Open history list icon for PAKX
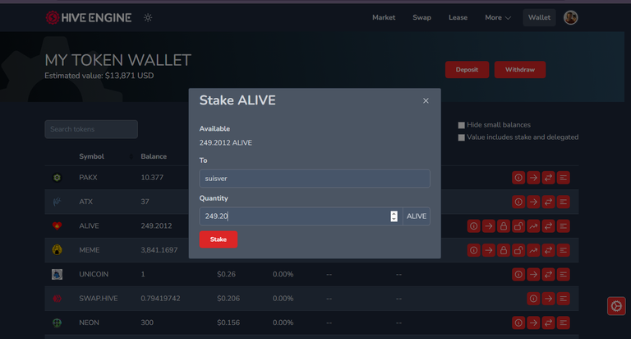 pyautogui.click(x=563, y=178)
